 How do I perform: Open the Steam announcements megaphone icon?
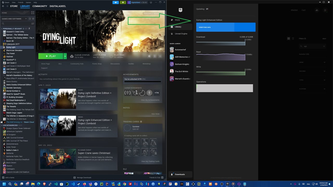[x=116, y=2]
